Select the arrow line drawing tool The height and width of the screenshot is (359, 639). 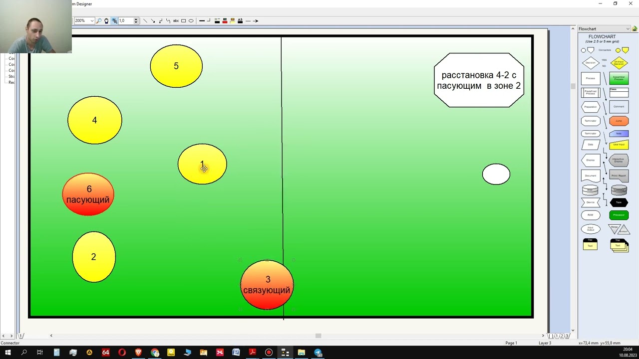[153, 21]
